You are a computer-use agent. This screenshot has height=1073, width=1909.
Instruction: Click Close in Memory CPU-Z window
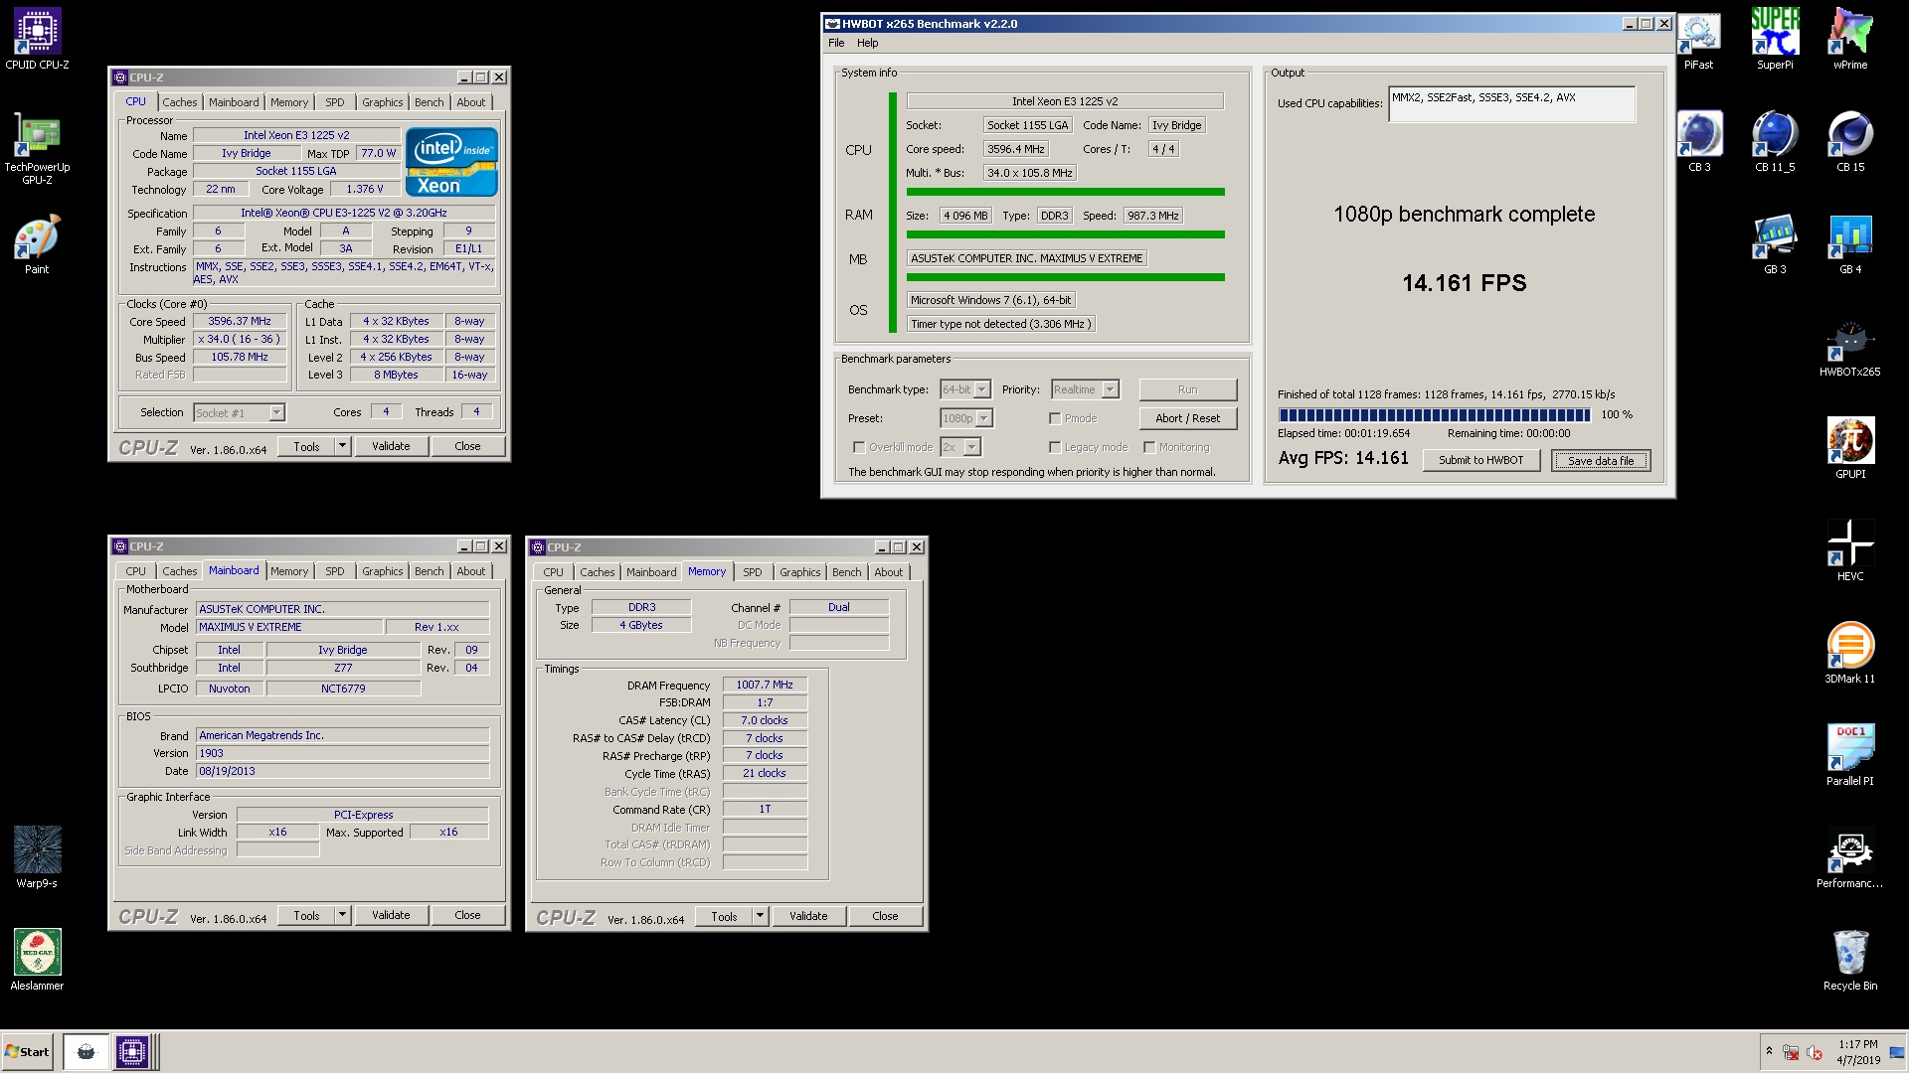(885, 916)
